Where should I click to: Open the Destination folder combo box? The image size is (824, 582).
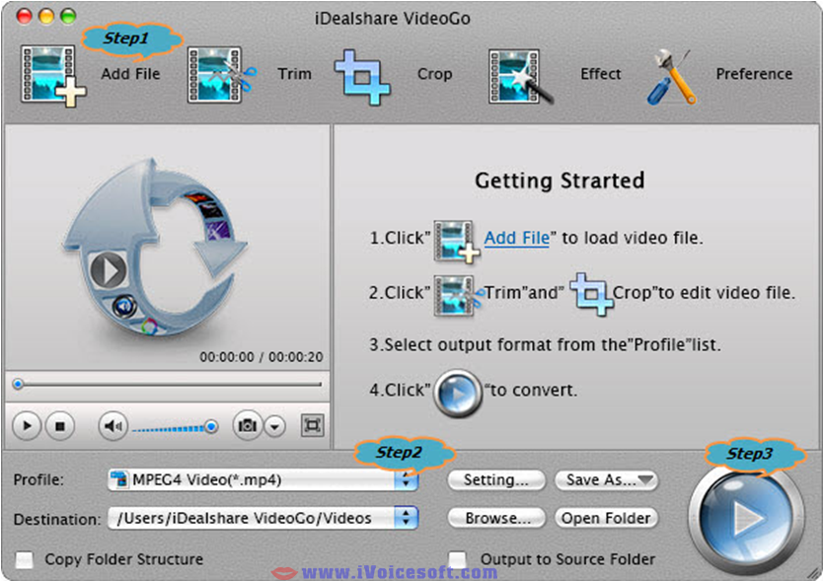click(x=262, y=518)
